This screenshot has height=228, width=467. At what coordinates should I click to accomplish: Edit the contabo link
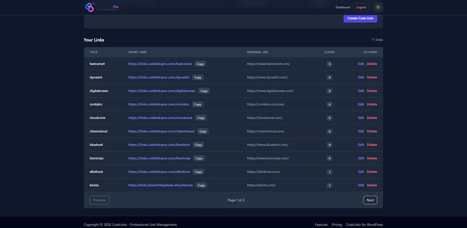point(361,104)
